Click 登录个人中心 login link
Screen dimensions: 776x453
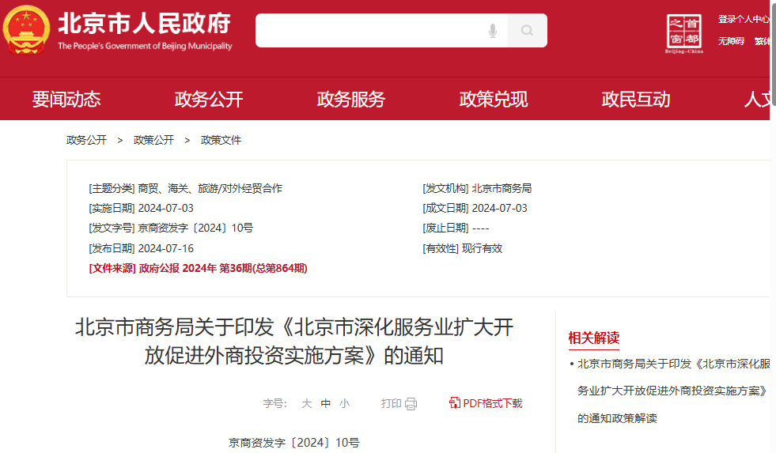[744, 20]
